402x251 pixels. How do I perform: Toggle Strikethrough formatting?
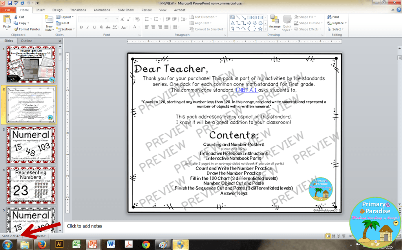[x=108, y=27]
